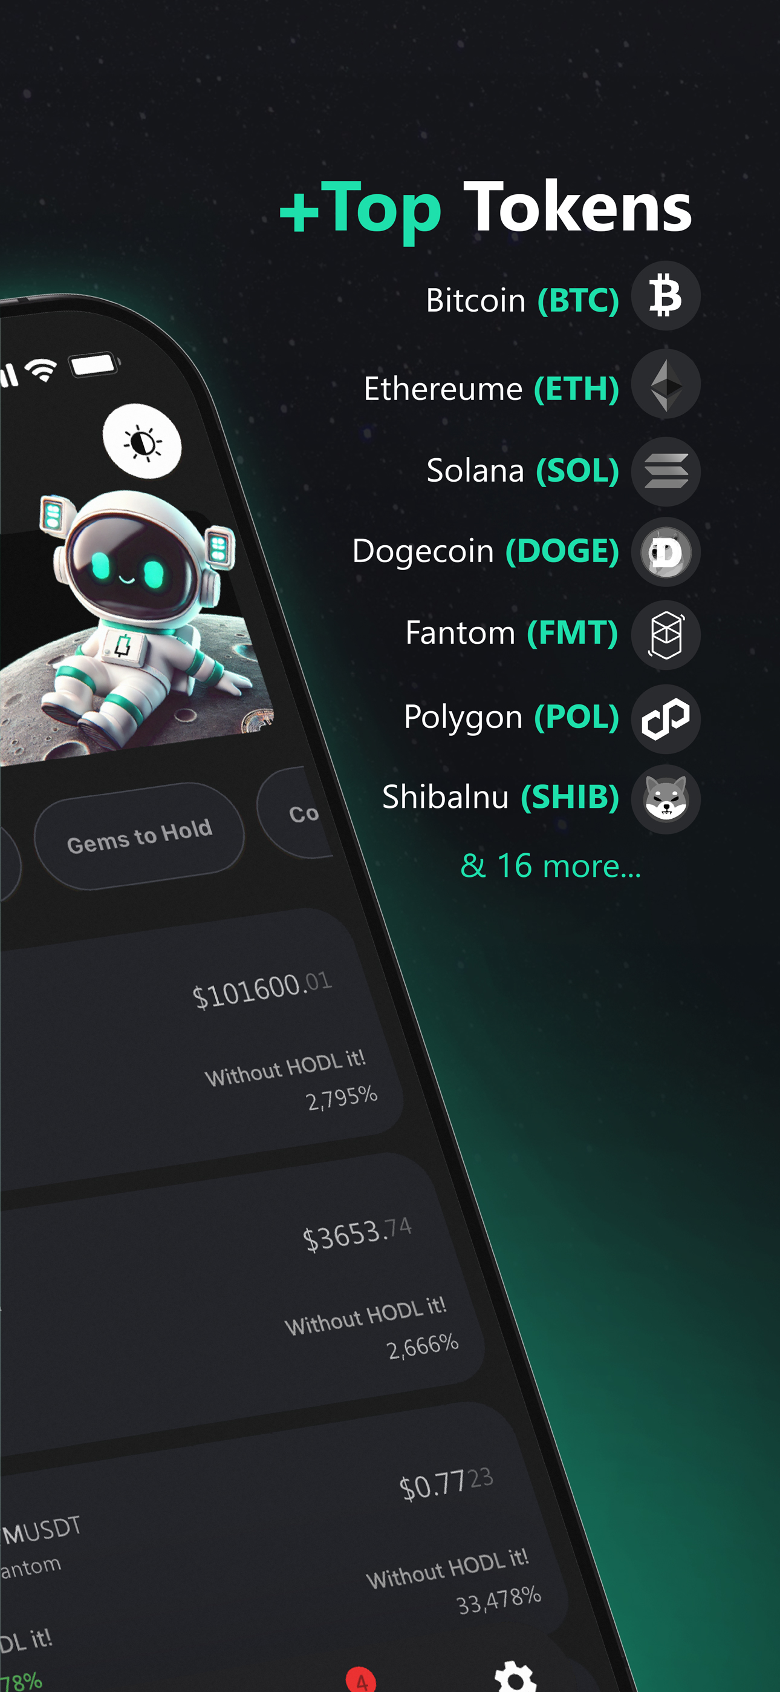
Task: Click the Polygon (POL) label
Action: pos(512,716)
